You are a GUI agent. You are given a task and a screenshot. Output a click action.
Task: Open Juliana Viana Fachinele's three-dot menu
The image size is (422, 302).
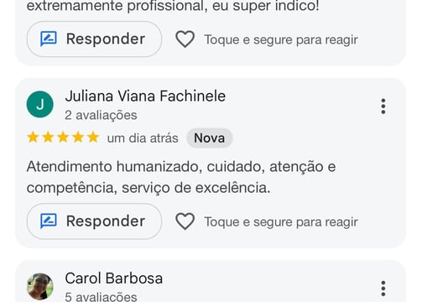(383, 107)
